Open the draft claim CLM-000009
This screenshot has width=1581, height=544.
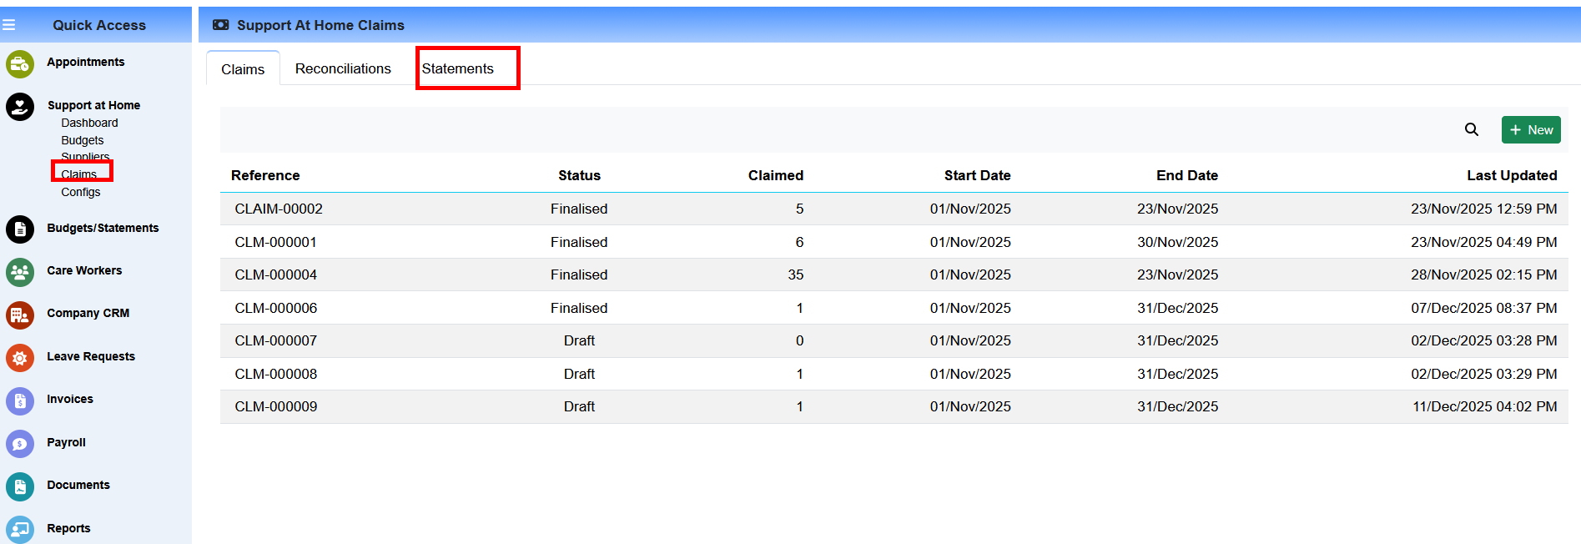tap(276, 406)
